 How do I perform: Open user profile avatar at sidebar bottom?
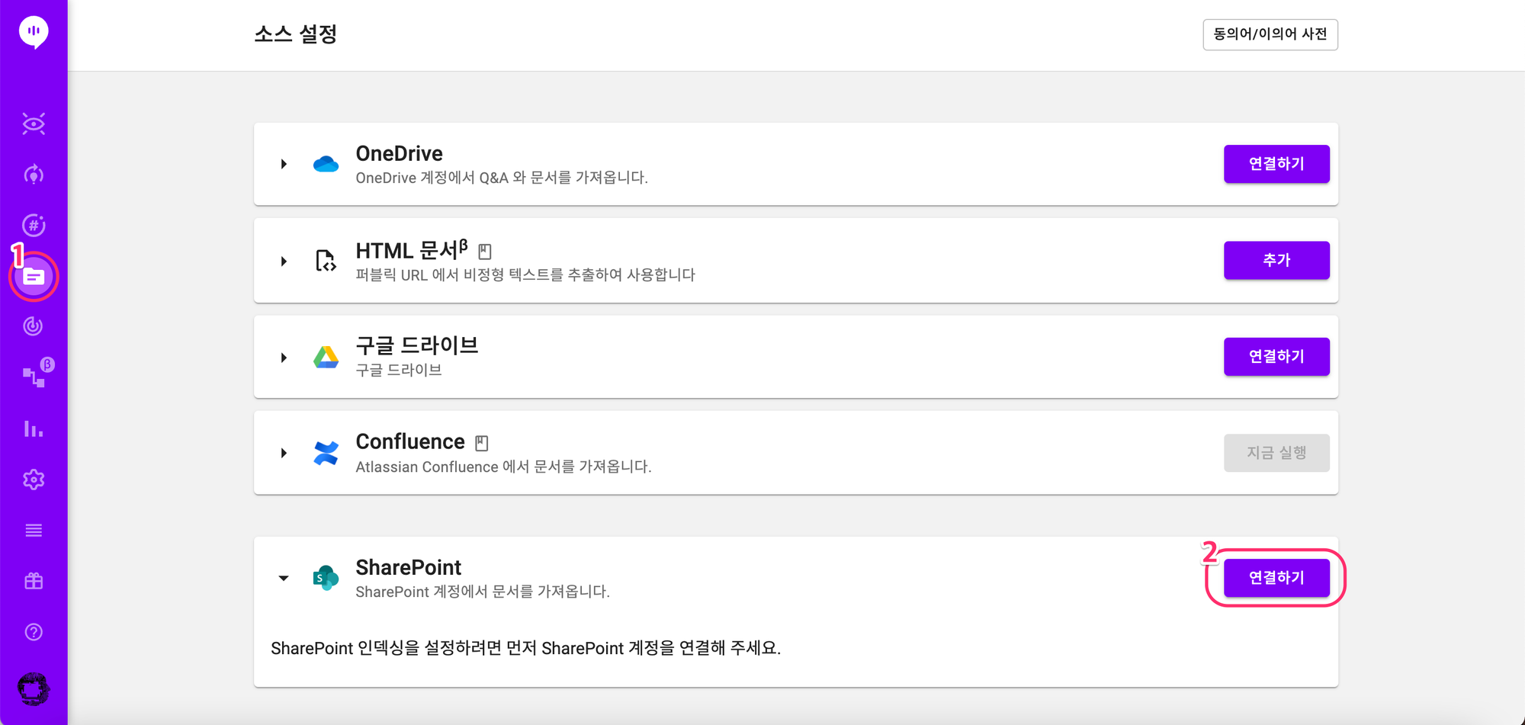click(34, 689)
